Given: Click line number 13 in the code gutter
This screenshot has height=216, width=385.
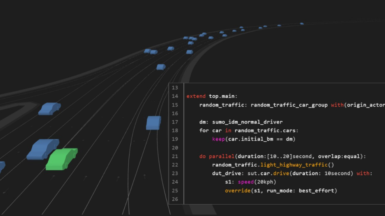Looking at the screenshot, I should pos(175,88).
